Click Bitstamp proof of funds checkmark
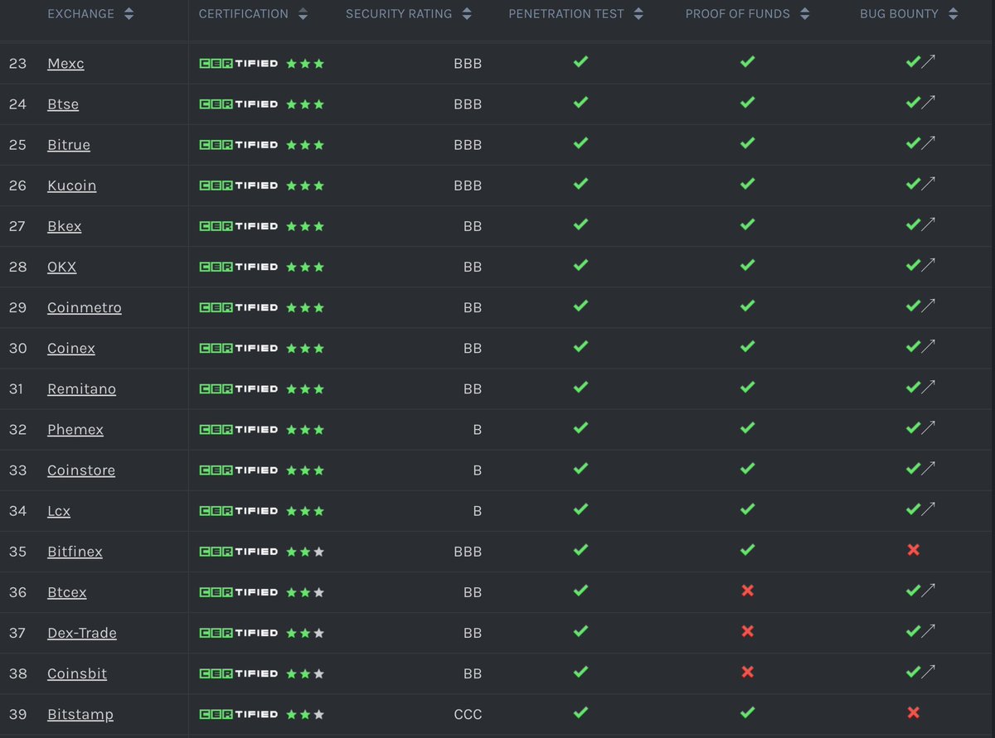The width and height of the screenshot is (995, 738). [747, 711]
